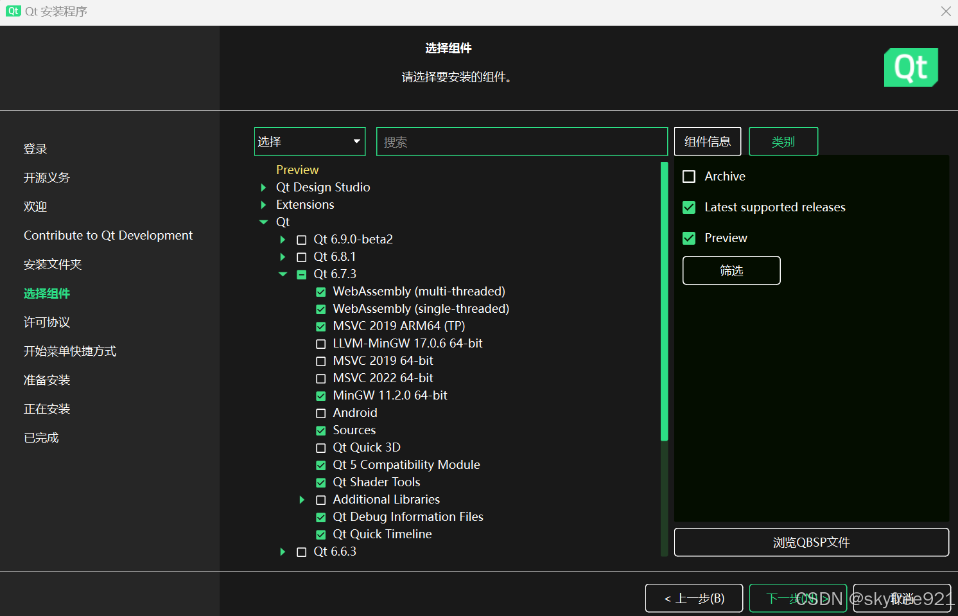Switch to the 组件信息 tab
Image resolution: width=958 pixels, height=616 pixels.
coord(708,141)
